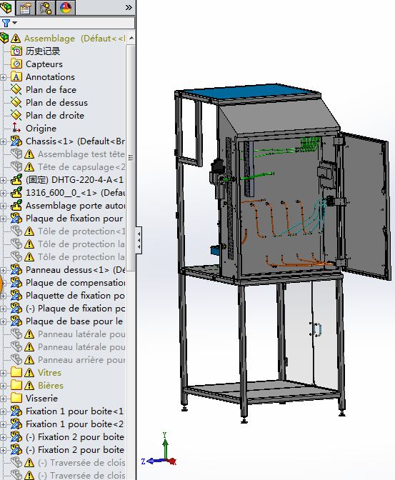Click the Assemblage porte subassembly icon
This screenshot has height=480, width=395.
16,206
